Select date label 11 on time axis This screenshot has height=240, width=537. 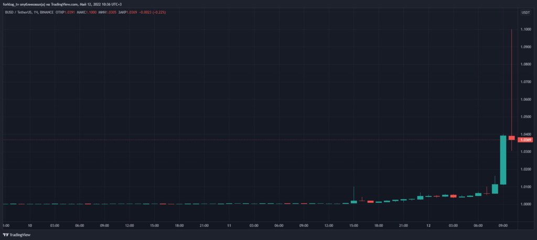229,225
